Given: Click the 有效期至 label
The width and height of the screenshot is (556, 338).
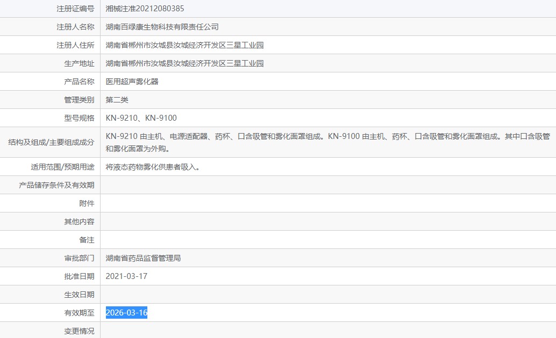Looking at the screenshot, I should (79, 313).
